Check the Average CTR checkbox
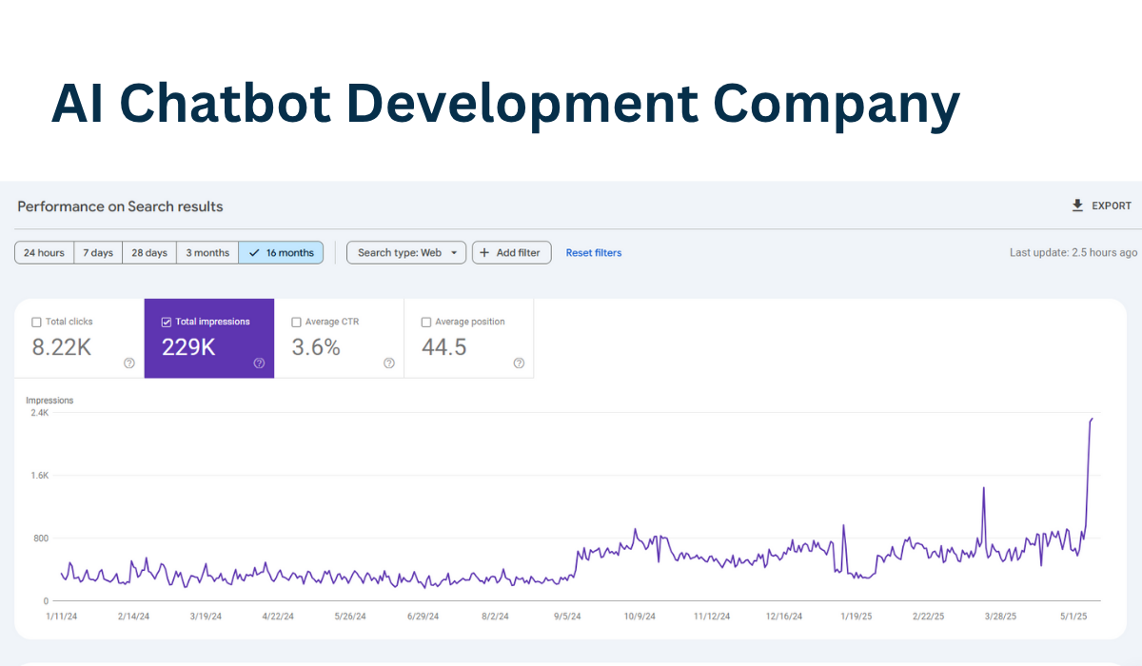1142x666 pixels. pyautogui.click(x=295, y=322)
